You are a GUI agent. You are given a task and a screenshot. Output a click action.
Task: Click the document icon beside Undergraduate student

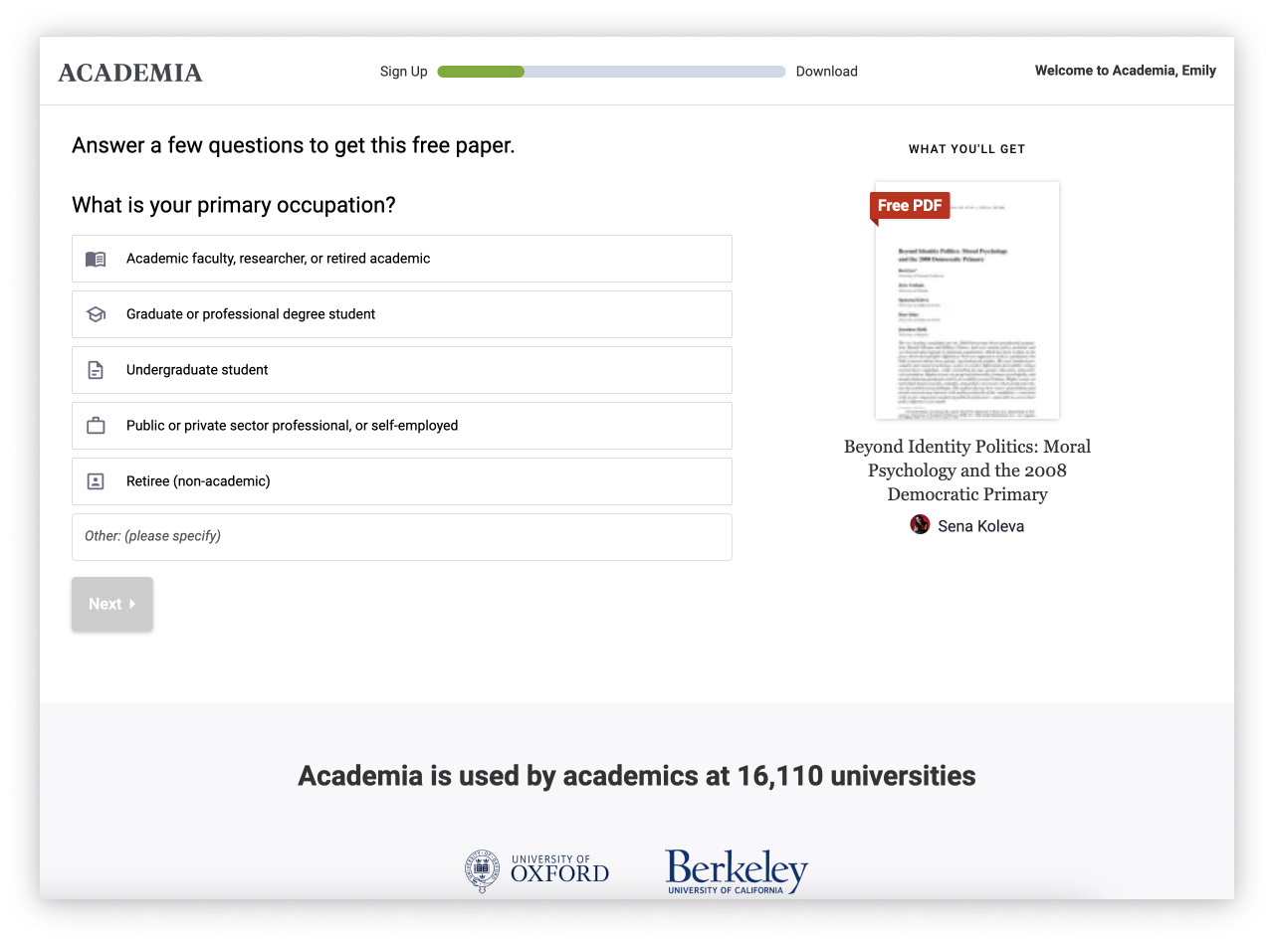(x=96, y=370)
